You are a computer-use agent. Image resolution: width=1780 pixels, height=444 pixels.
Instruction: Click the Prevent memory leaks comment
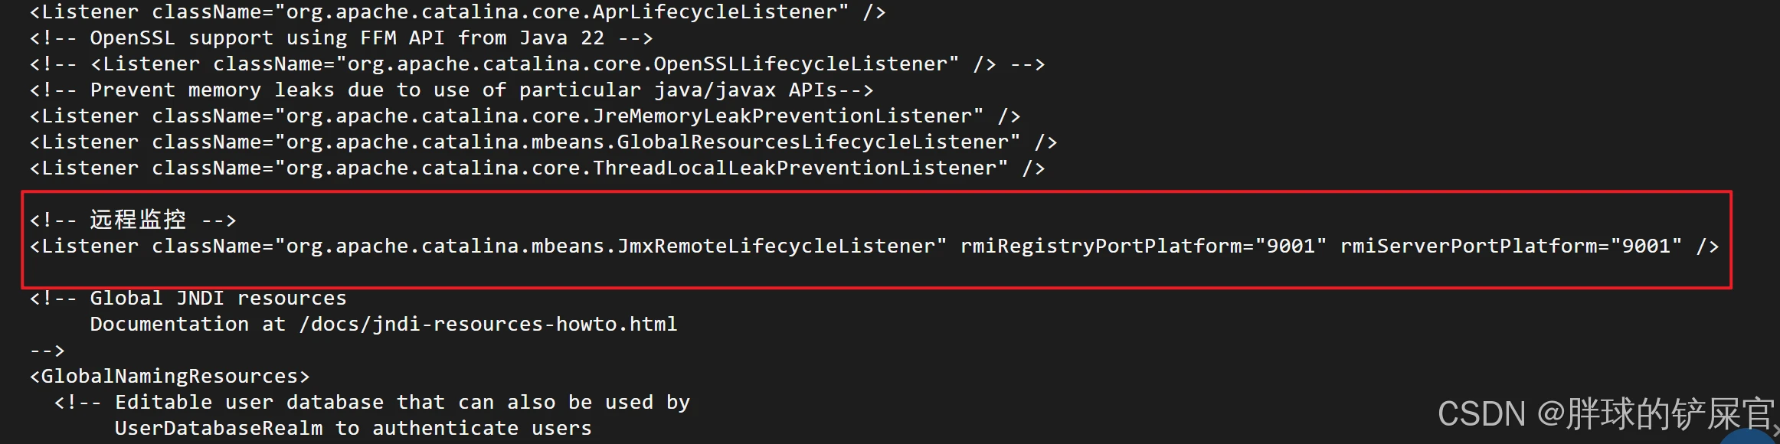451,90
